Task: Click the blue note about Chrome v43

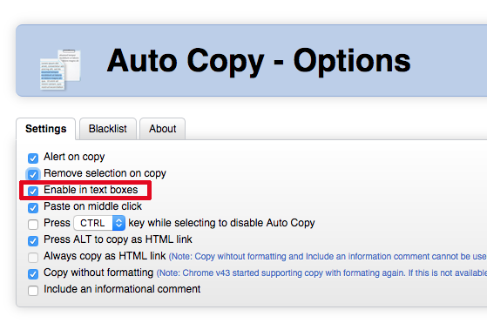Action: point(321,273)
